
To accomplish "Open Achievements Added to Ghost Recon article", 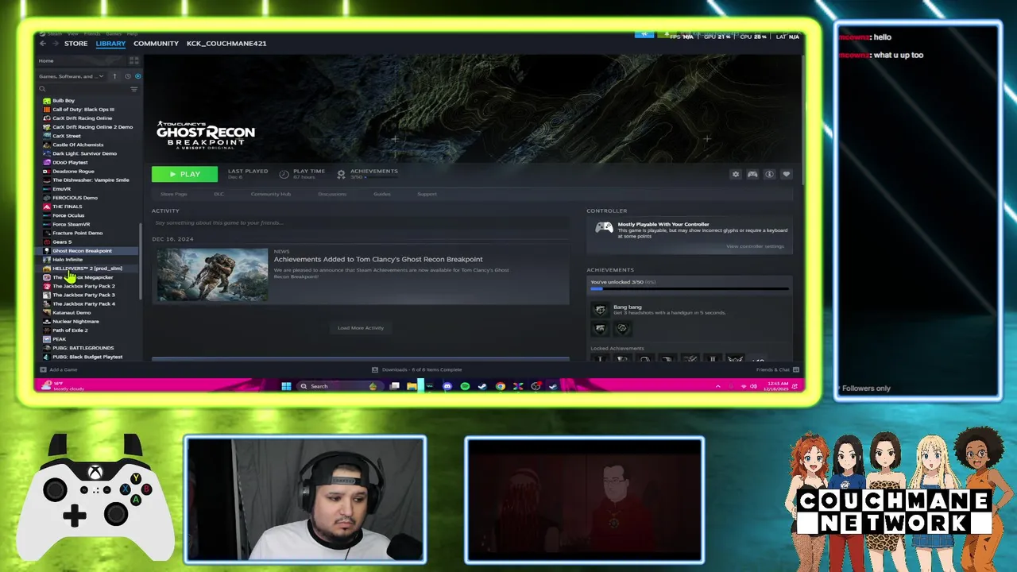I will tap(378, 259).
